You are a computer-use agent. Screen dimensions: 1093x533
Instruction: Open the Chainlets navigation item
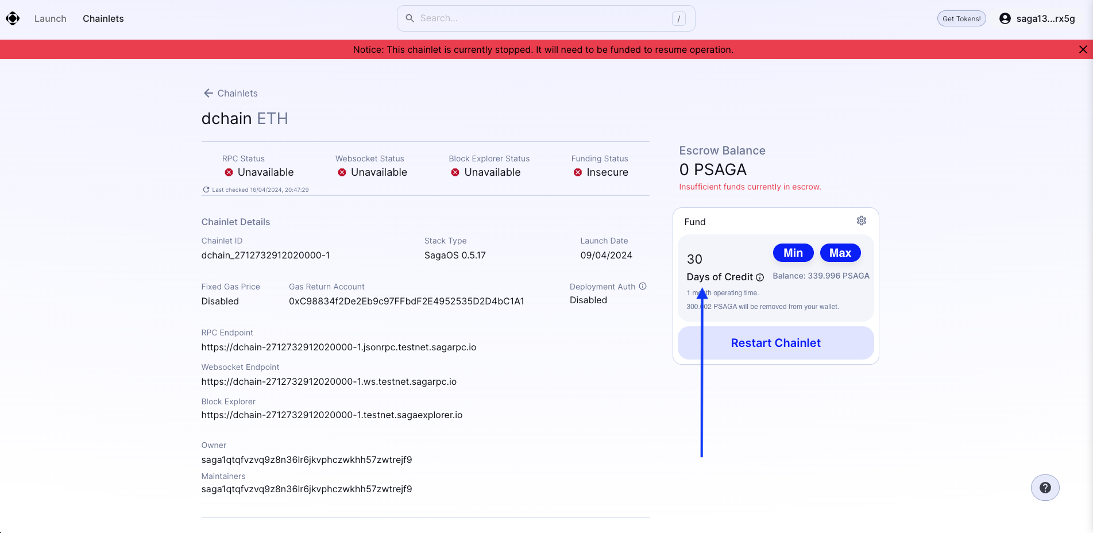click(103, 18)
